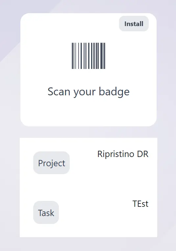Click the barcode scanner icon
Screen dimensions: 176x251
coord(88,56)
